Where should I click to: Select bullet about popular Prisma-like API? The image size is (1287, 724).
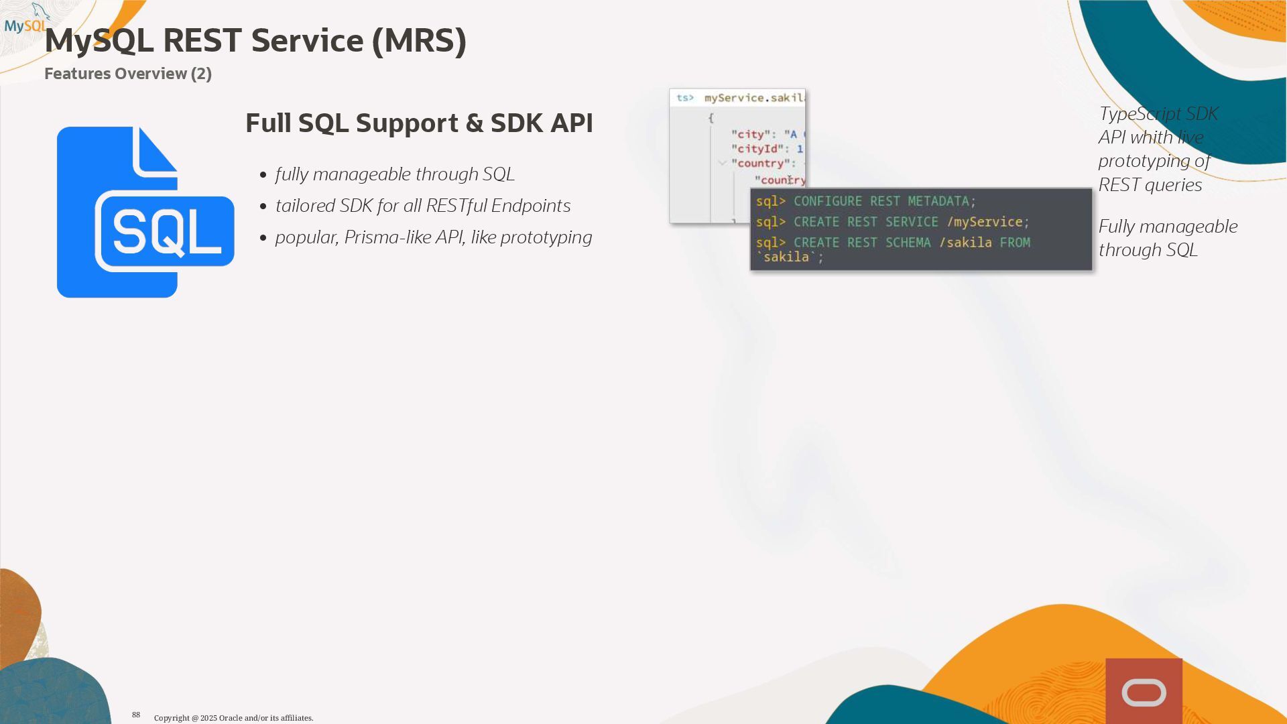click(433, 237)
